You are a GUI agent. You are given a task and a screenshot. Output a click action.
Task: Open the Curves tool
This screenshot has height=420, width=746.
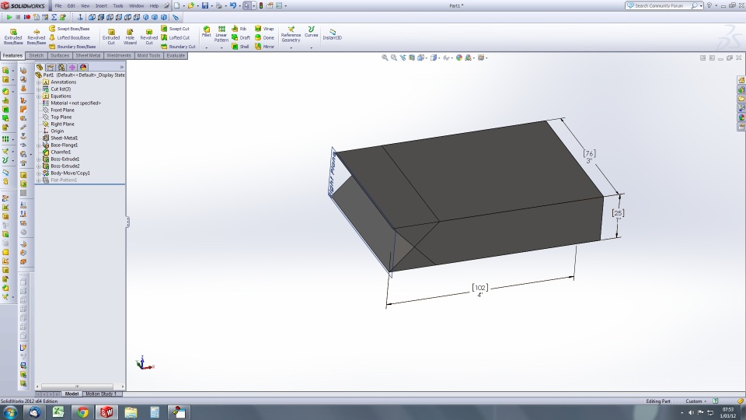click(311, 32)
